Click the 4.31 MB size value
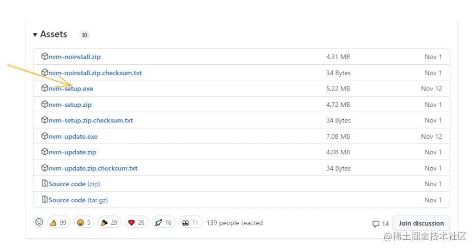The height and width of the screenshot is (250, 475). (x=338, y=57)
